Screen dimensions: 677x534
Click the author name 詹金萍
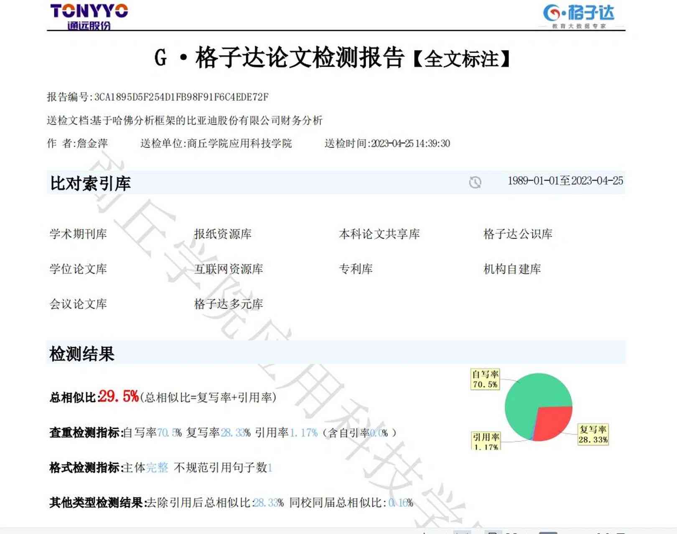(92, 144)
